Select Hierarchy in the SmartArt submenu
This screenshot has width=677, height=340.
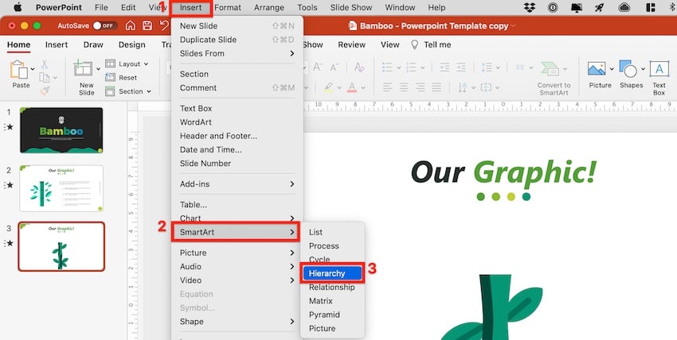pyautogui.click(x=332, y=273)
